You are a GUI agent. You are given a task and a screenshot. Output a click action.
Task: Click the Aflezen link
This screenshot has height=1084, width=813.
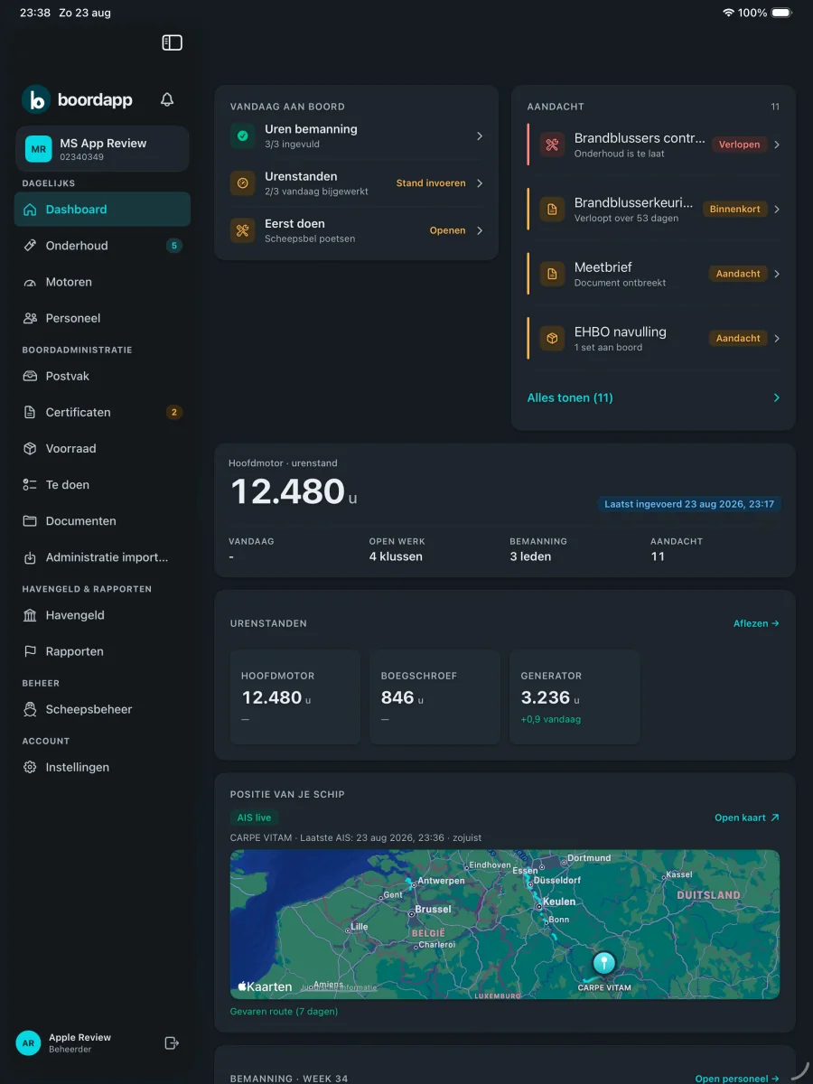click(756, 623)
